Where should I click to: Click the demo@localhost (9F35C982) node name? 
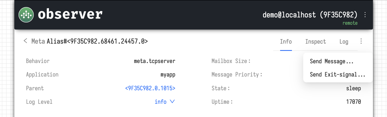(x=310, y=15)
